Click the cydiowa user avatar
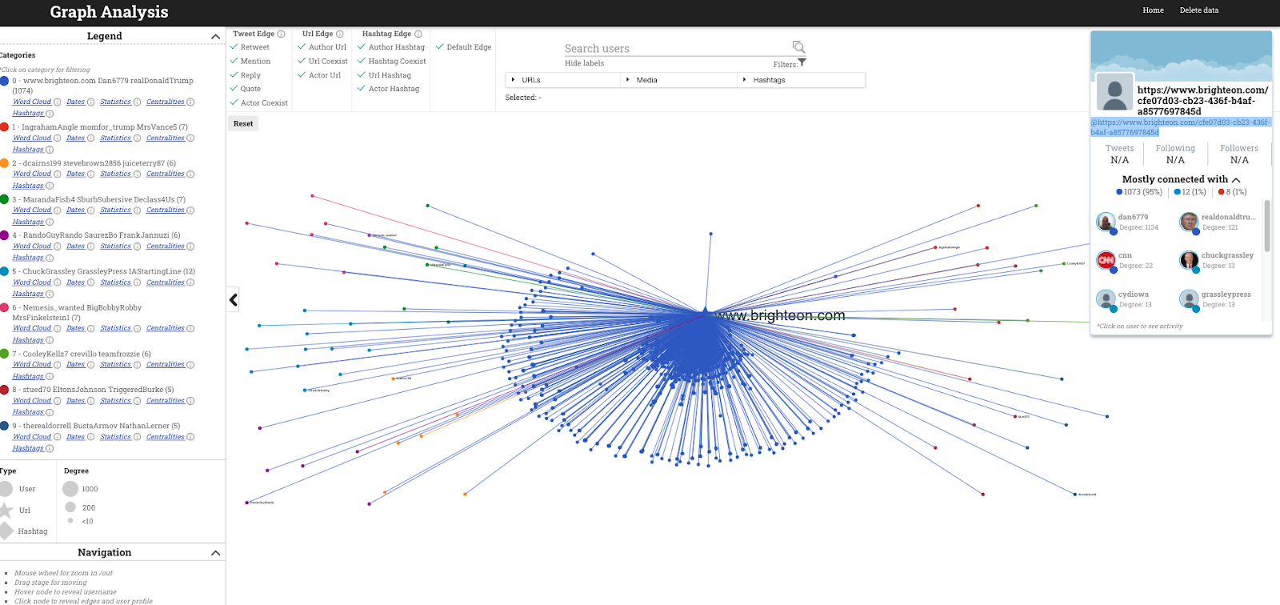1280x605 pixels. point(1106,299)
